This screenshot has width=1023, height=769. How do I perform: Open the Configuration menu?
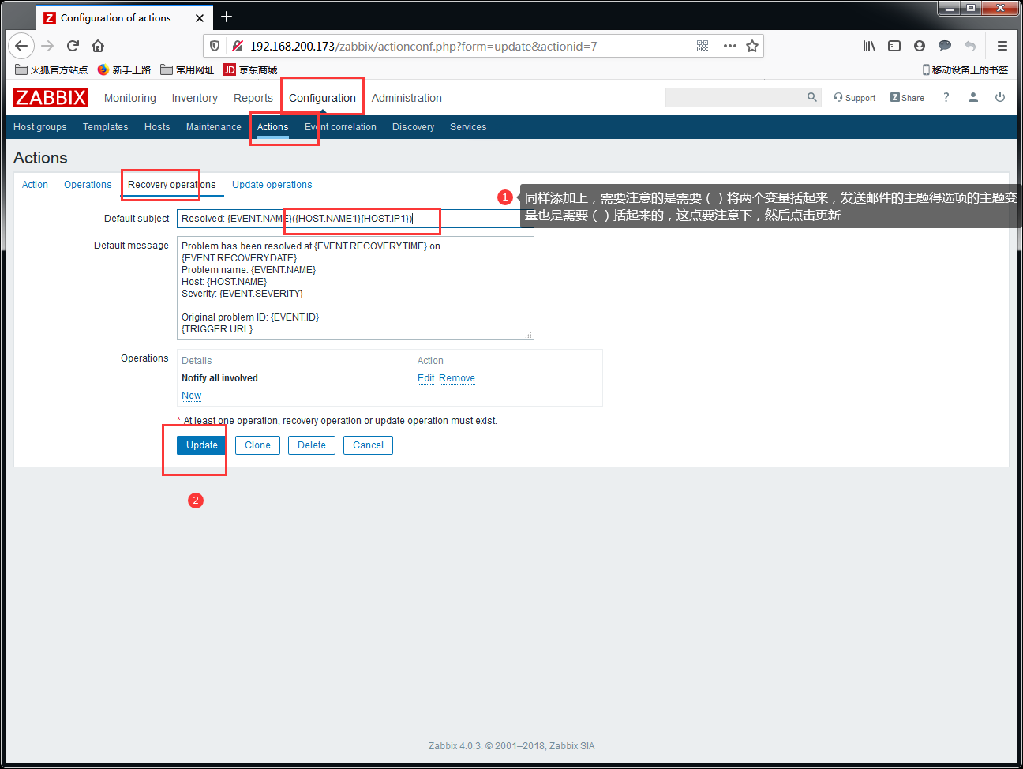(x=322, y=98)
